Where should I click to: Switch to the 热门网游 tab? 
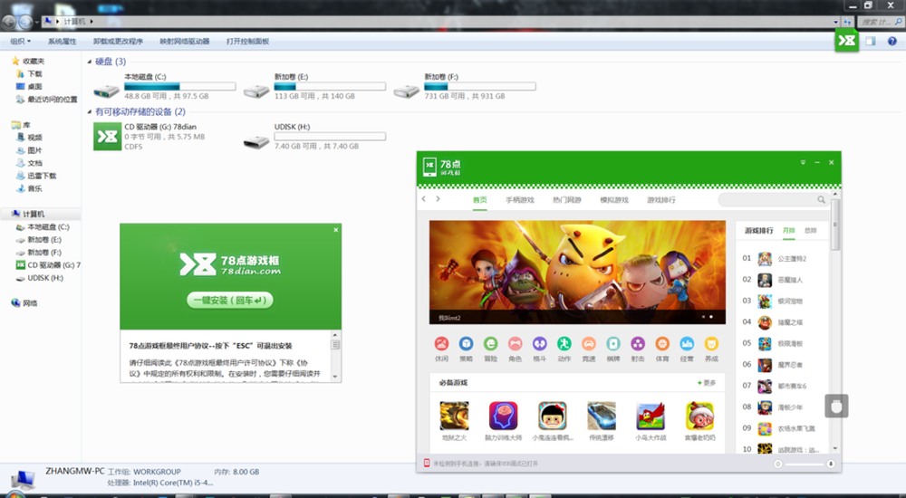[x=567, y=200]
